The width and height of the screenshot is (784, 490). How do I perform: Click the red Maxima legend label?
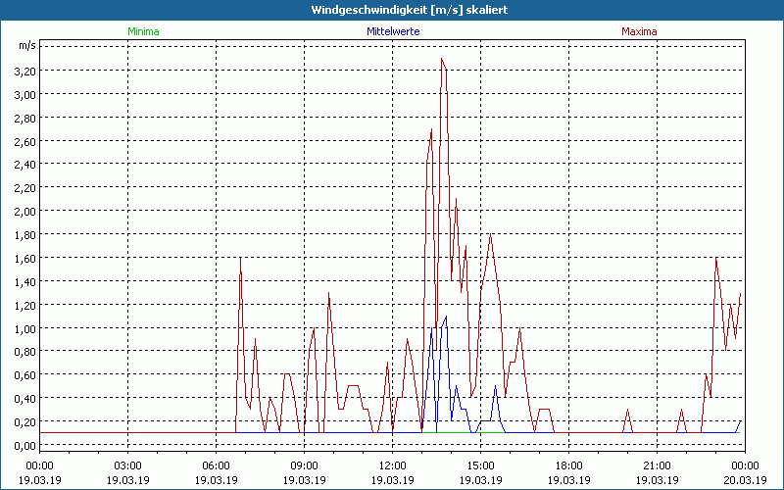[x=639, y=31]
